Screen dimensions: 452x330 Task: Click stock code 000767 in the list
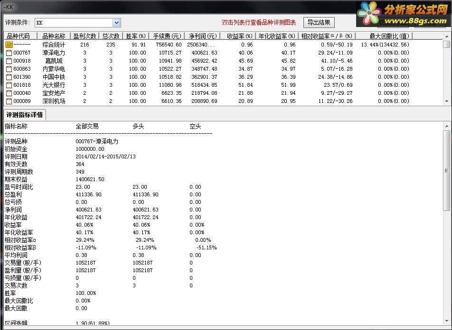click(x=22, y=53)
